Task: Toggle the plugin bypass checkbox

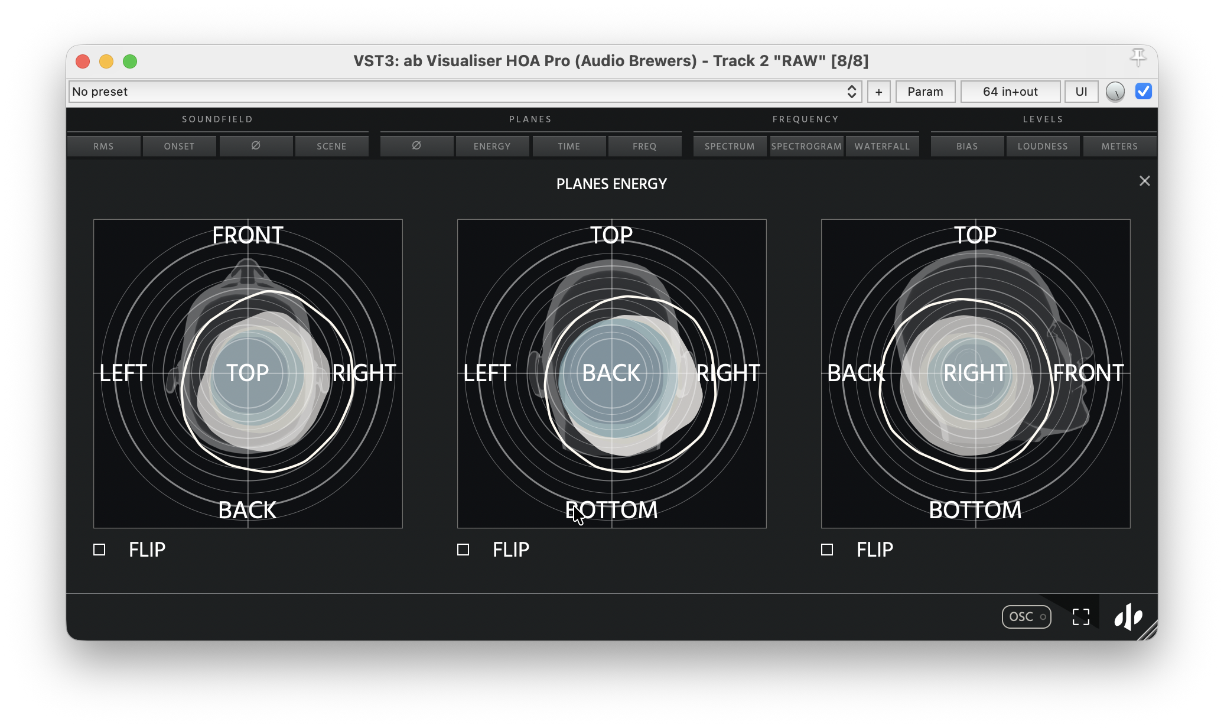Action: tap(1144, 91)
